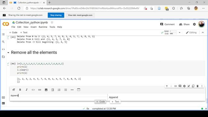The image size is (208, 117).
Task: Insert horizontal rule in text cell toolbar
Action: 72,90
